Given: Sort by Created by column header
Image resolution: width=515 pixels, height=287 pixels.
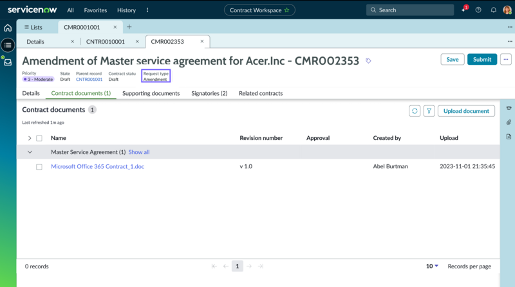Looking at the screenshot, I should (x=387, y=138).
